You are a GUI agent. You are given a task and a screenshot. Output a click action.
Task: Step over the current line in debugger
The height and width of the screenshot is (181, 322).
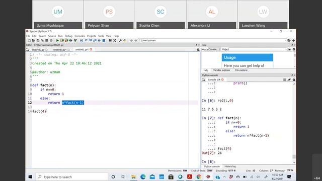tap(86, 40)
